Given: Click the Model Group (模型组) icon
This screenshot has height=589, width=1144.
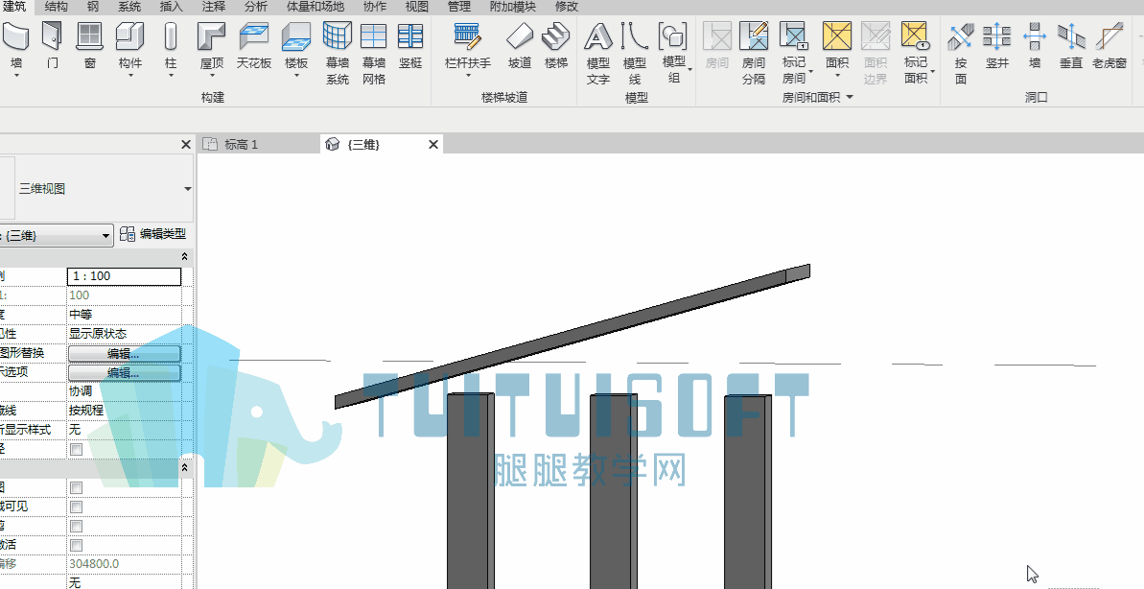Looking at the screenshot, I should coord(672,35).
